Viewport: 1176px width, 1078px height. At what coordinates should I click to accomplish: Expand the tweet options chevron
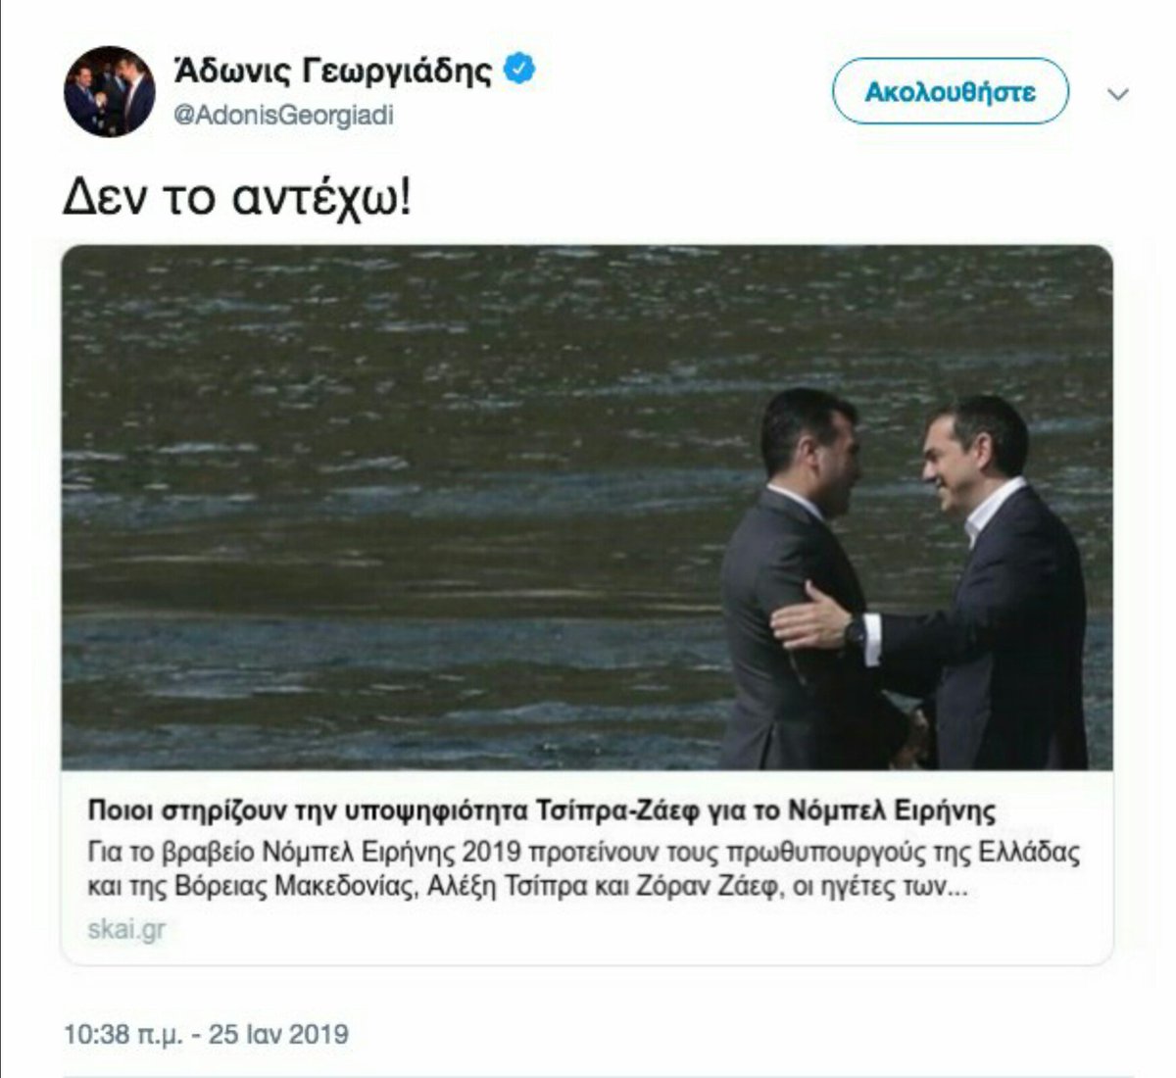tap(1118, 95)
